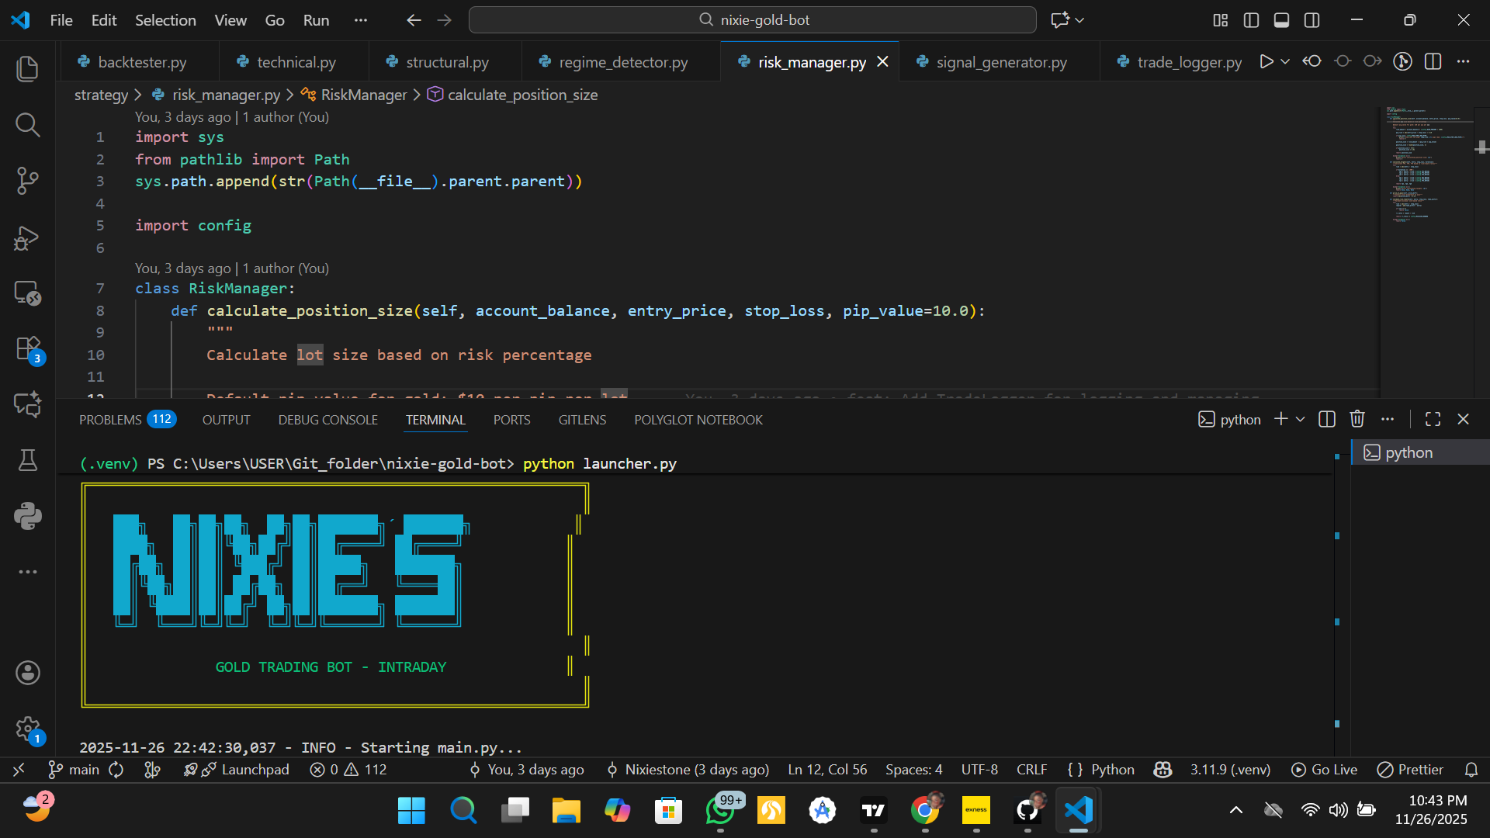Show additional activity bar views
Screen dimensions: 1490x838
click(28, 572)
